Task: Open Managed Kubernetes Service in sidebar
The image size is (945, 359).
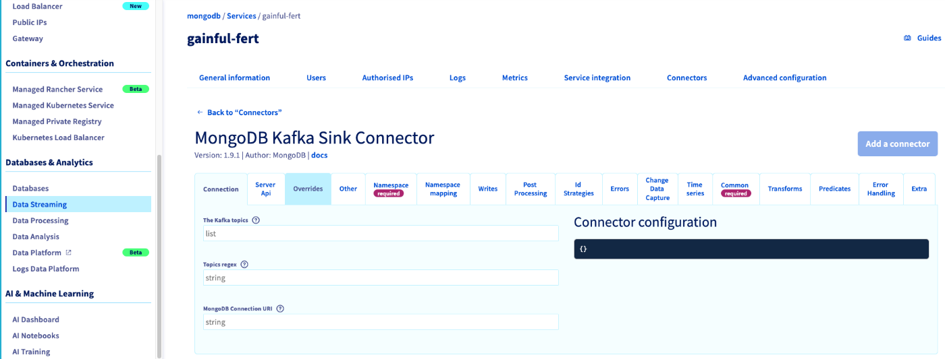Action: pyautogui.click(x=63, y=105)
